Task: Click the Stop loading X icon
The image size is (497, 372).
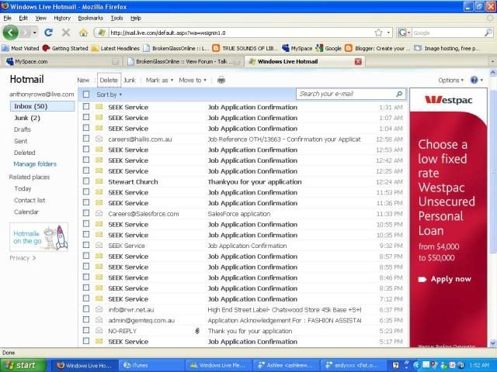Action: (66, 33)
